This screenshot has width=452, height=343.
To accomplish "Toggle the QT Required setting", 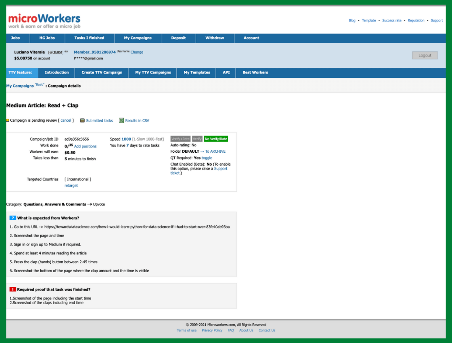I will click(207, 158).
